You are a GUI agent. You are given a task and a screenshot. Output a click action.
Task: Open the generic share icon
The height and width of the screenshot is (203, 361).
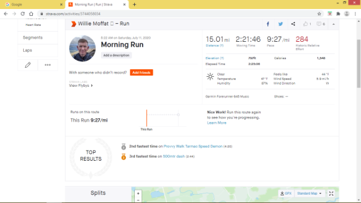coord(293,24)
